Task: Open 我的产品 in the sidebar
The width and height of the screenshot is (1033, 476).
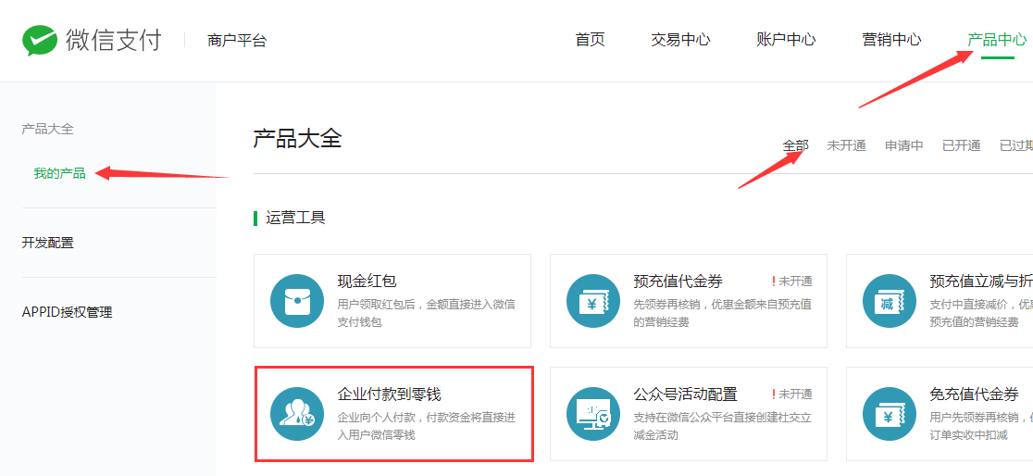Action: [x=59, y=173]
